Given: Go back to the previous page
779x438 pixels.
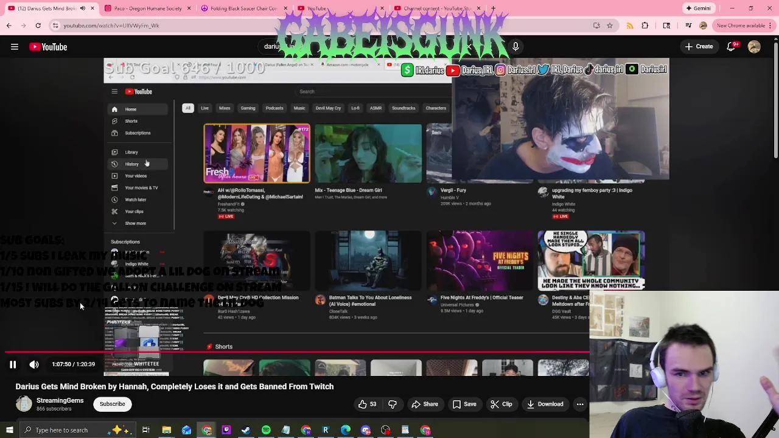Looking at the screenshot, I should [x=9, y=26].
